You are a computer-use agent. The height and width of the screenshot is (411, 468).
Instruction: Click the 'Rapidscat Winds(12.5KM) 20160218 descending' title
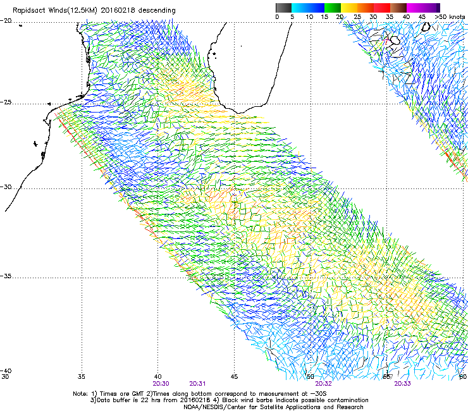94,11
